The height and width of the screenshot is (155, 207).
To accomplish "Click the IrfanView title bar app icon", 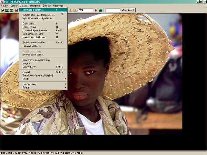I will [2, 2].
